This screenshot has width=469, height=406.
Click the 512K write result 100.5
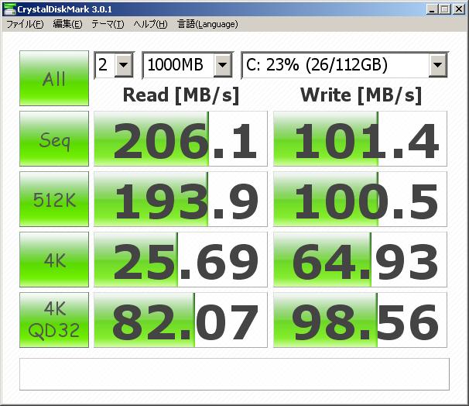tap(360, 199)
